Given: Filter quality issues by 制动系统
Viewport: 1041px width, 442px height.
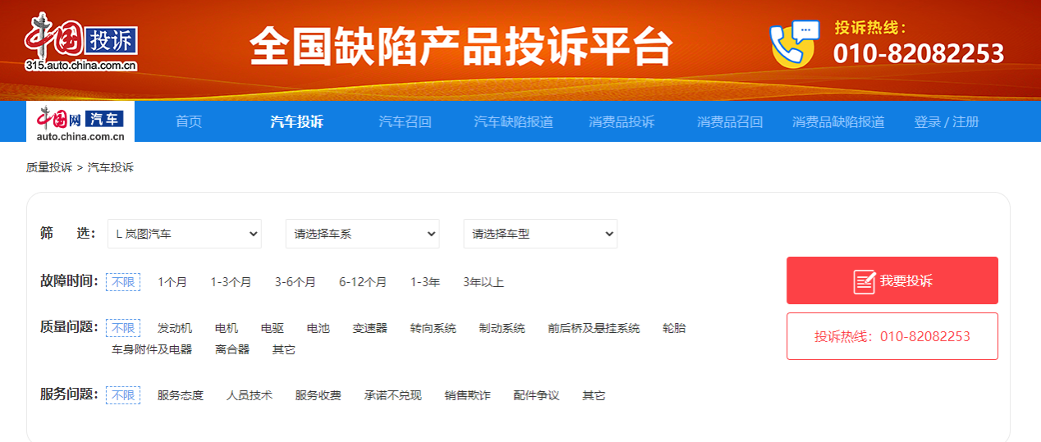Looking at the screenshot, I should pyautogui.click(x=502, y=328).
